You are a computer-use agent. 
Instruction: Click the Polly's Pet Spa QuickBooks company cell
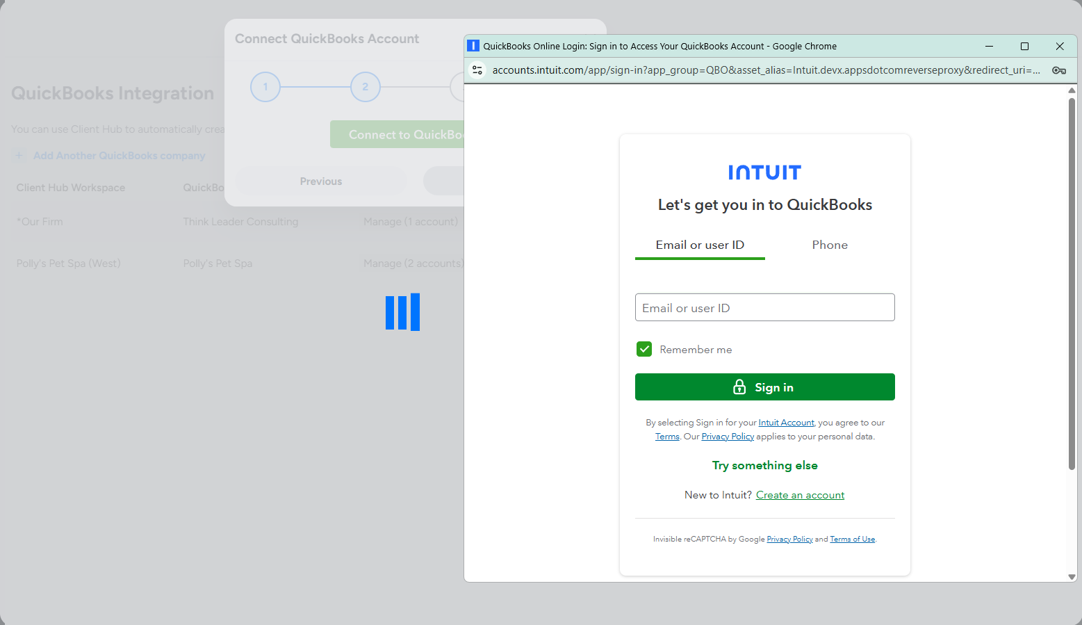tap(218, 263)
